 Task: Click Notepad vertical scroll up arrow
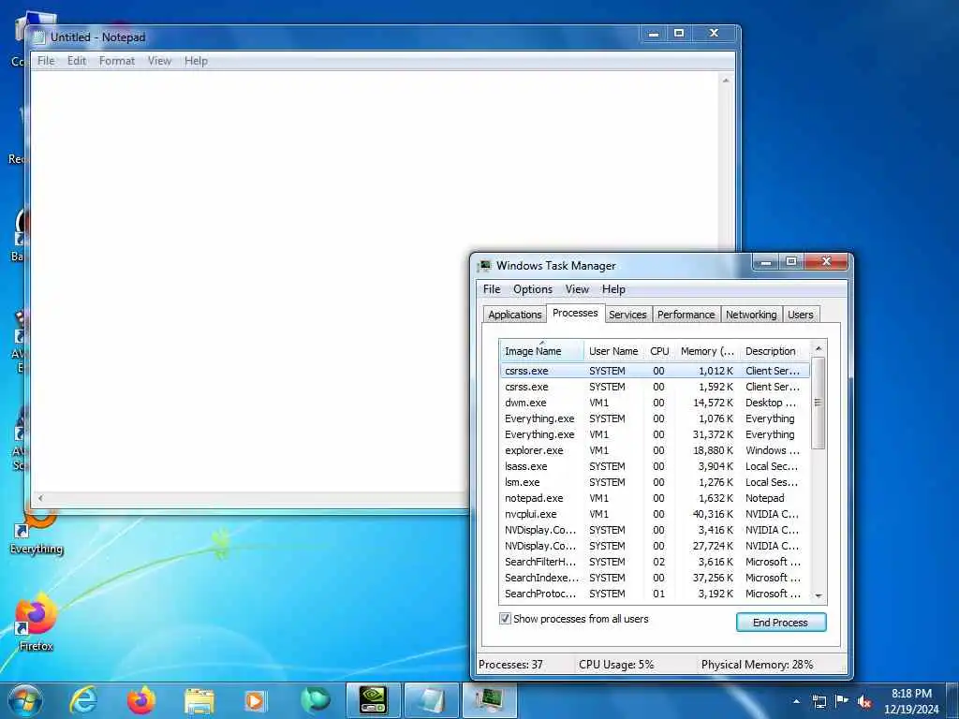(726, 81)
